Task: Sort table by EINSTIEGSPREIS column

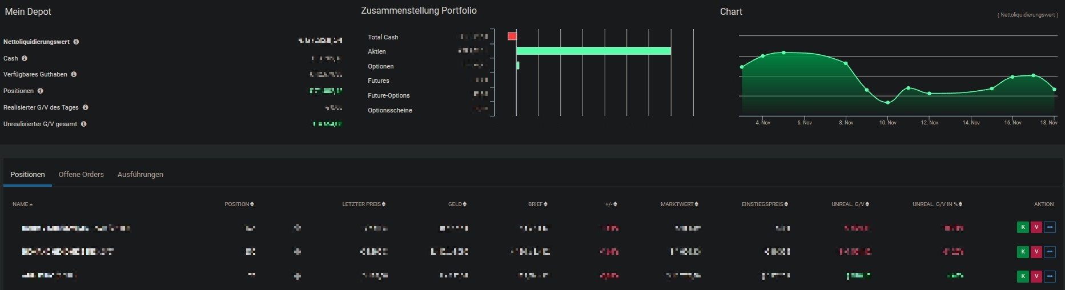Action: [765, 204]
